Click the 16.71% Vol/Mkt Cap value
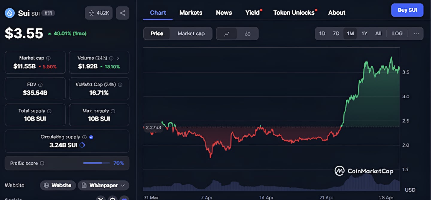The width and height of the screenshot is (431, 200). 99,93
